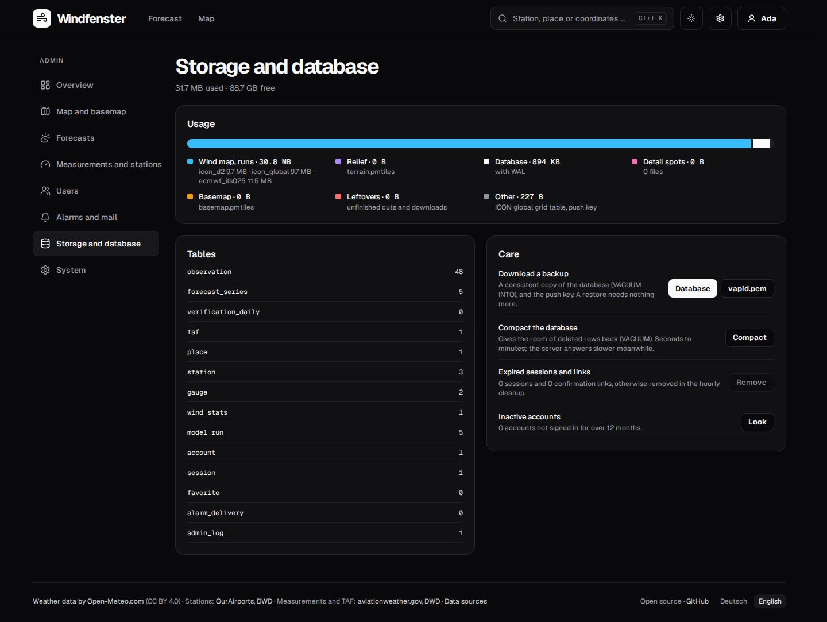Image resolution: width=827 pixels, height=622 pixels.
Task: Click the verification_daily table row
Action: [x=325, y=312]
